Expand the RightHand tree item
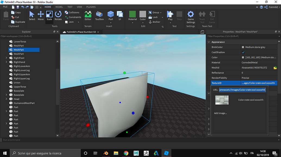Screen dimensions: 281x157 click(x=7, y=62)
